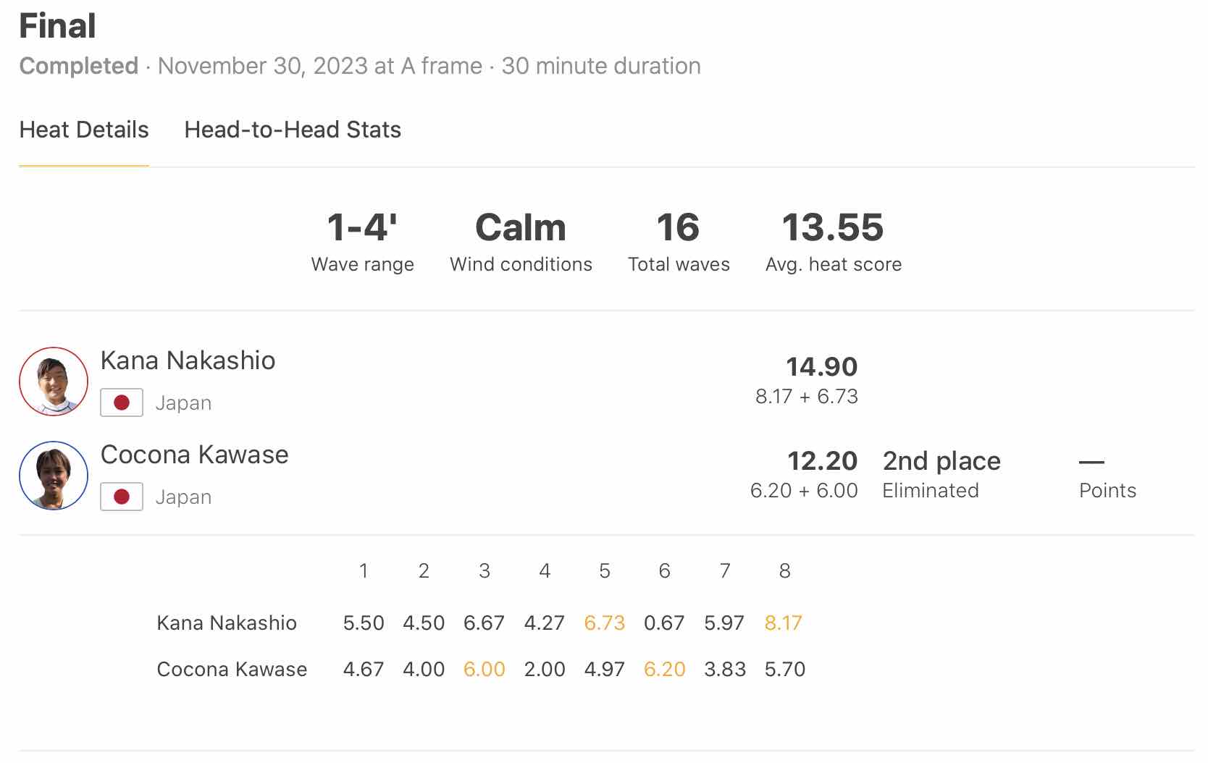1208x763 pixels.
Task: Click the 2nd place result label
Action: coord(941,461)
